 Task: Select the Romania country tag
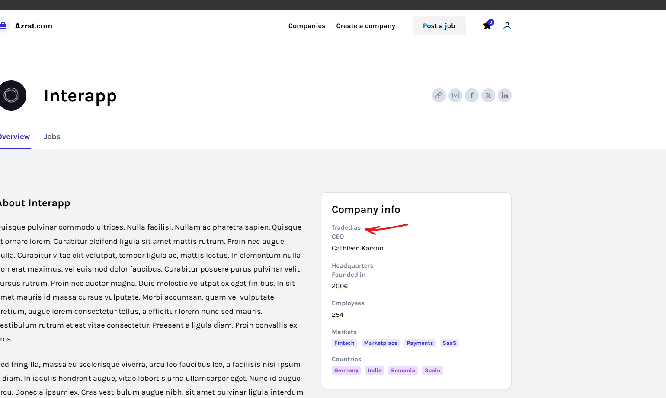pyautogui.click(x=403, y=370)
